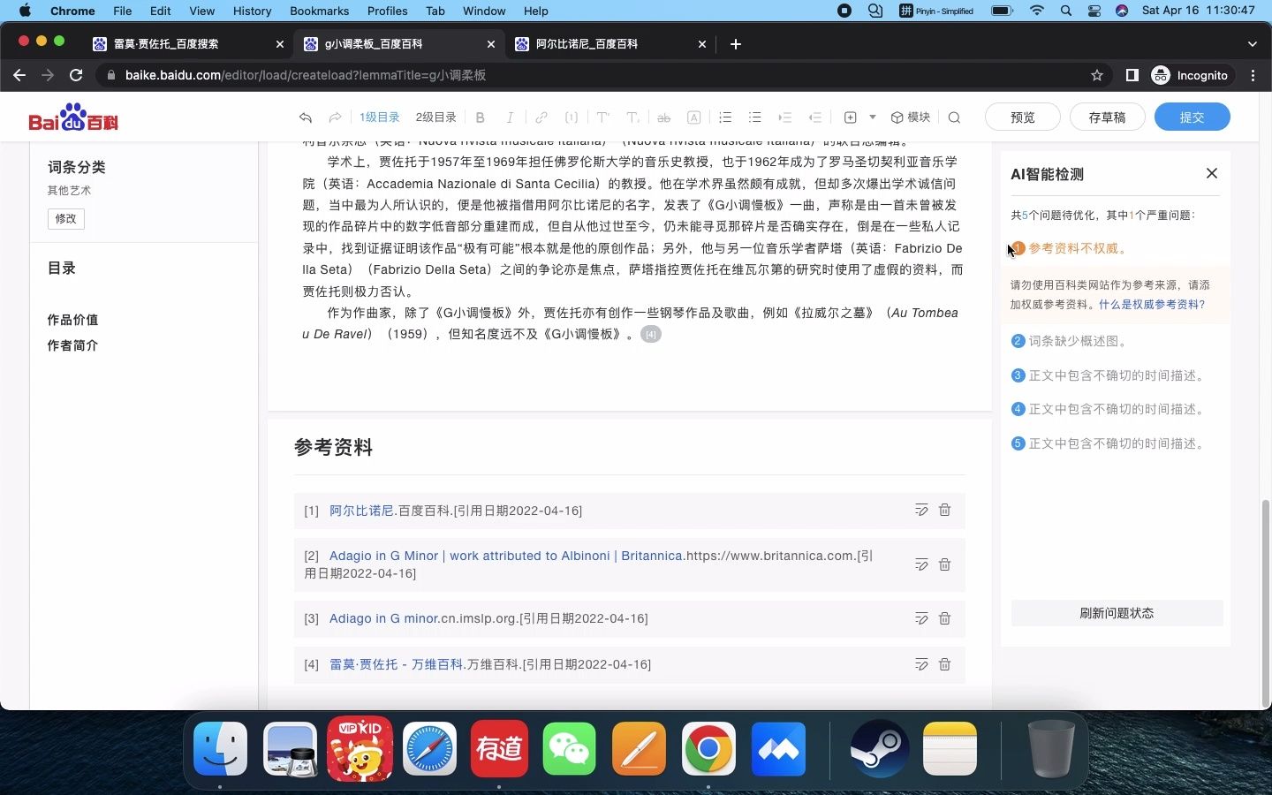Click the [4] citation marker in text
1272x795 pixels.
coord(650,335)
